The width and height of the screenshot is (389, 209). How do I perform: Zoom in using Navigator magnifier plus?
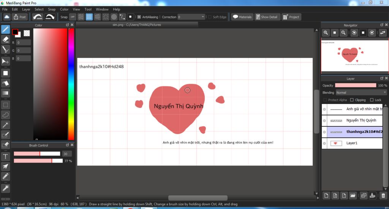(326, 33)
